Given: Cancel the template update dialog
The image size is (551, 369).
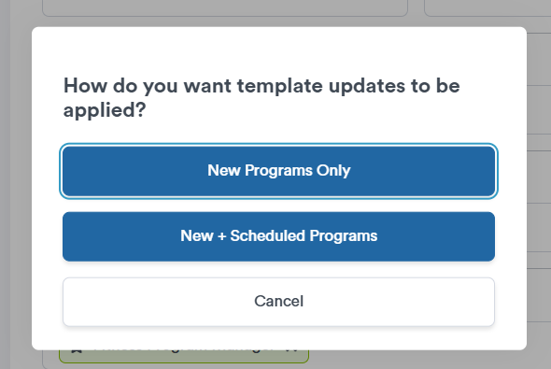Looking at the screenshot, I should (278, 302).
